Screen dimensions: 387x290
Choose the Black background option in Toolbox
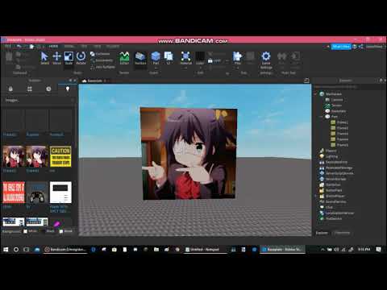[x=48, y=231]
